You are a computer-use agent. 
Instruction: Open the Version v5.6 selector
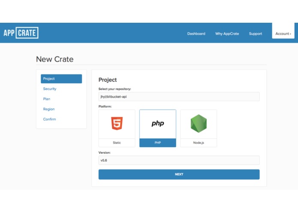pos(179,160)
